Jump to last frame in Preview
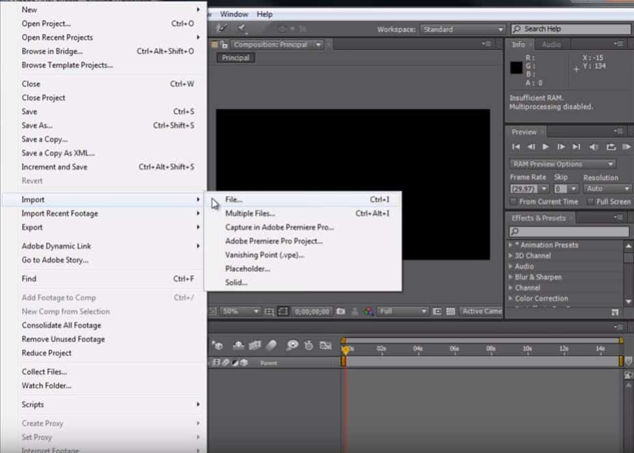Image resolution: width=634 pixels, height=453 pixels. tap(576, 147)
